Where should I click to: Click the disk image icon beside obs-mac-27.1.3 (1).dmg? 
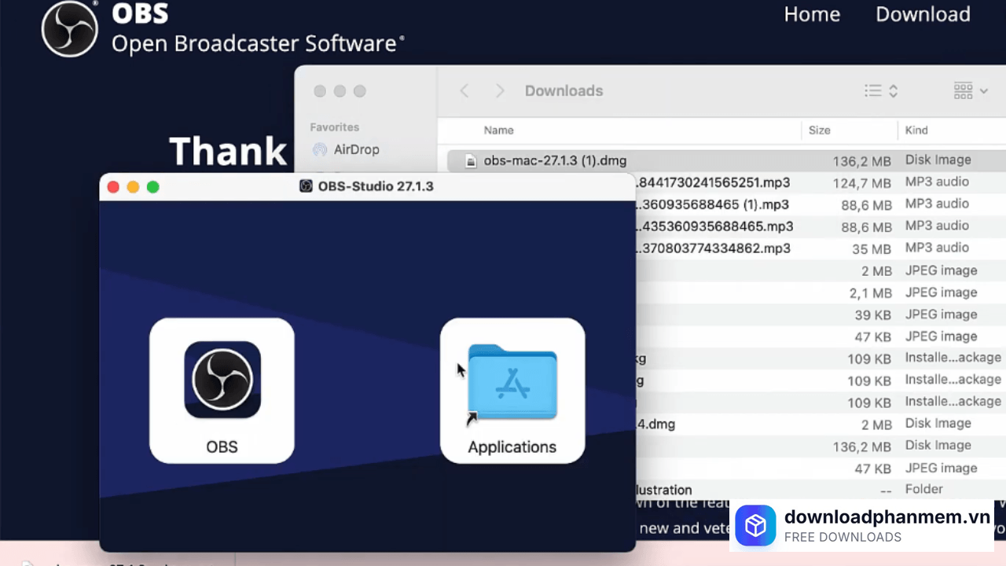(471, 161)
